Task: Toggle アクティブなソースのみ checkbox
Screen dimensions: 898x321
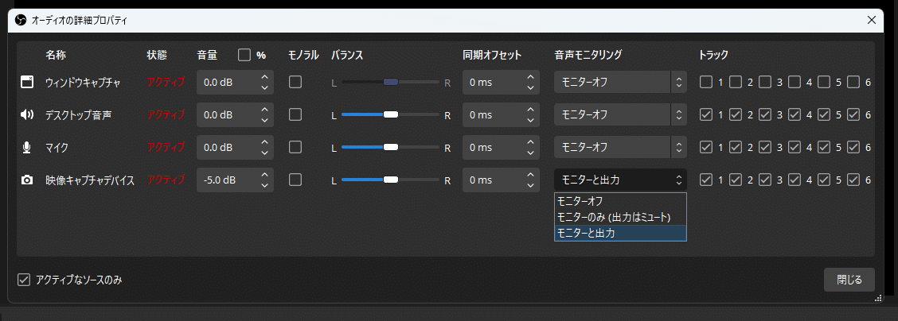Action: pos(23,280)
